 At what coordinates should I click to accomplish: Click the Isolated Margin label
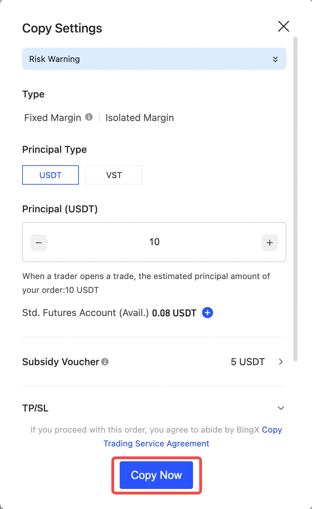point(139,118)
